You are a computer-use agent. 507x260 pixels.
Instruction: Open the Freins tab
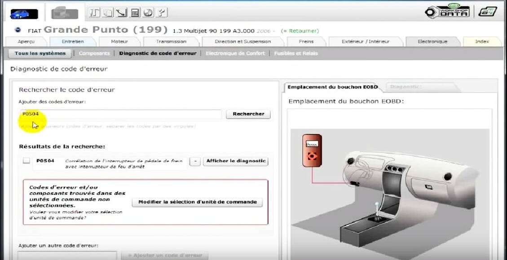click(x=306, y=42)
